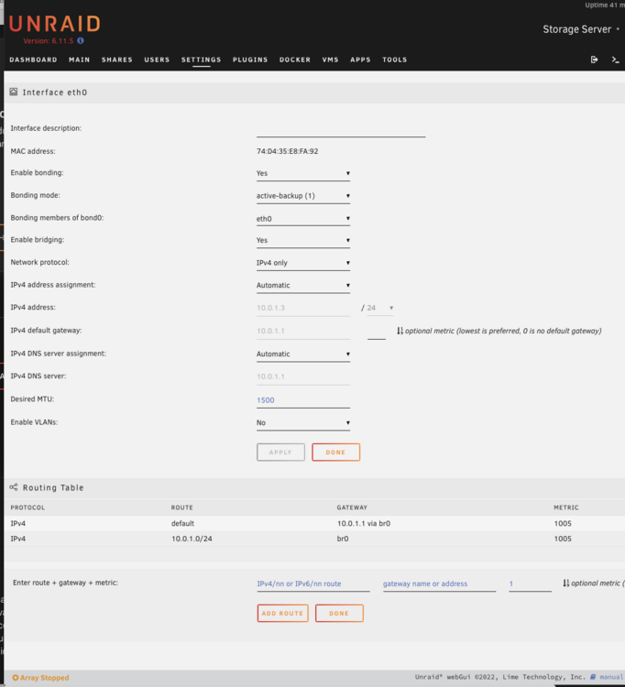The image size is (625, 687).
Task: Click the logout icon in navigation bar
Action: [x=595, y=60]
